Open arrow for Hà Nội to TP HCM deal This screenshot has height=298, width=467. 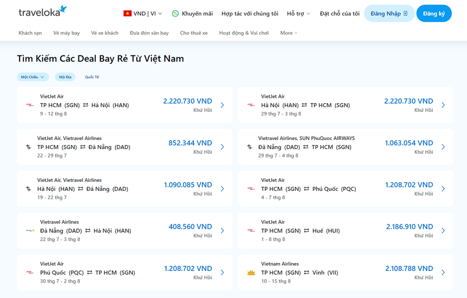tap(443, 105)
